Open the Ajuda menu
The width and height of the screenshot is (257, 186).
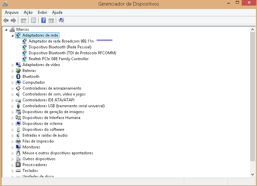(x=57, y=12)
